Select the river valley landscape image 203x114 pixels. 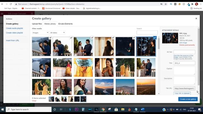coord(104,87)
